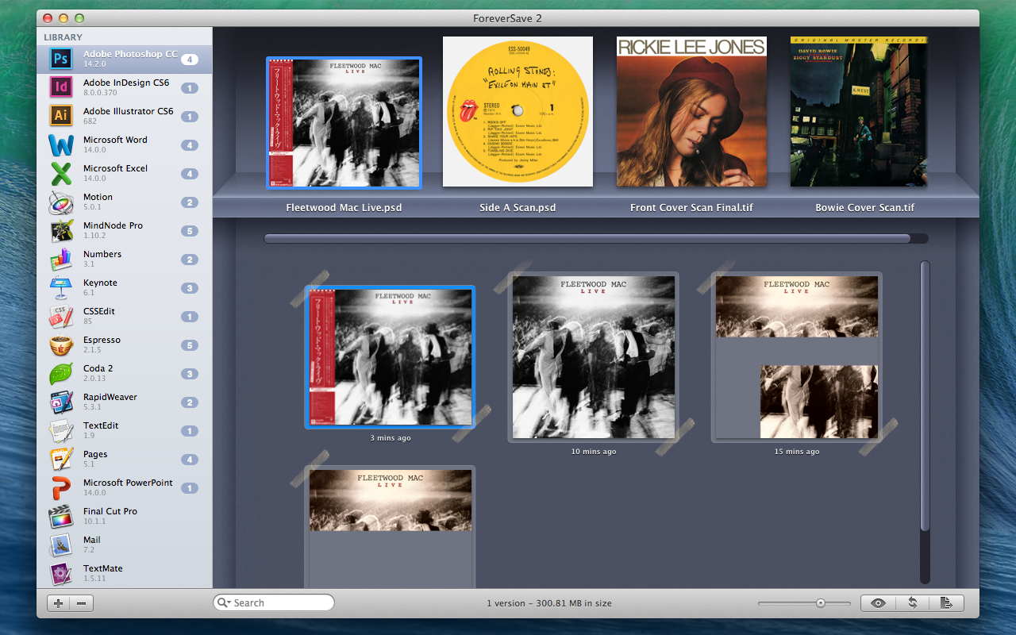
Task: Click the "10 mins ago" timestamp
Action: pos(594,452)
